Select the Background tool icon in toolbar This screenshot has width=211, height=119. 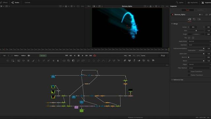[19, 61]
